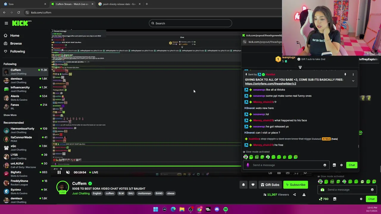Open the emoji picker in the page chat

coord(372,190)
